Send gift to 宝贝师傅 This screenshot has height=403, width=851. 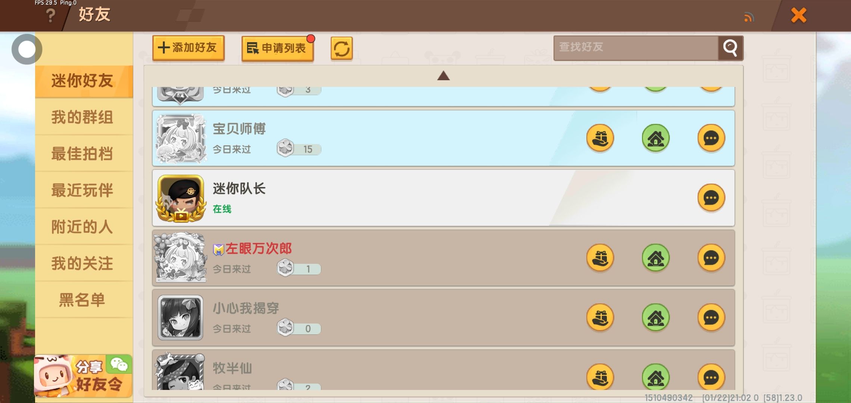pos(600,138)
